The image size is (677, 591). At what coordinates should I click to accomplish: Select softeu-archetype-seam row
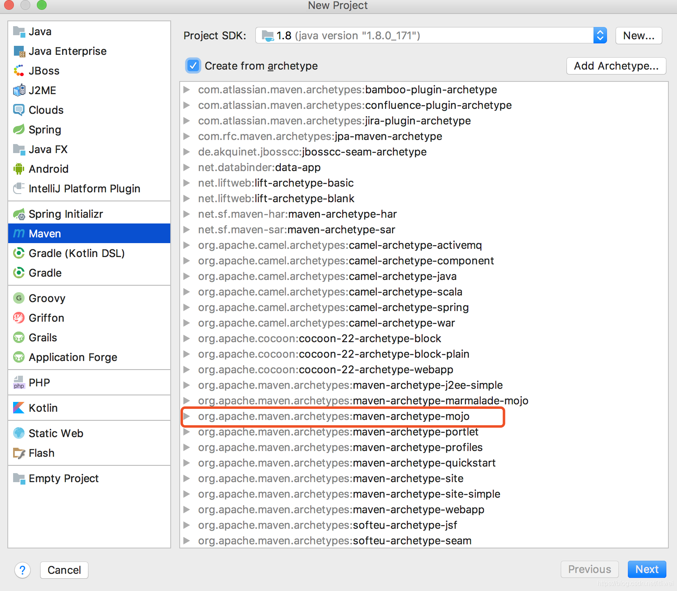(x=424, y=541)
